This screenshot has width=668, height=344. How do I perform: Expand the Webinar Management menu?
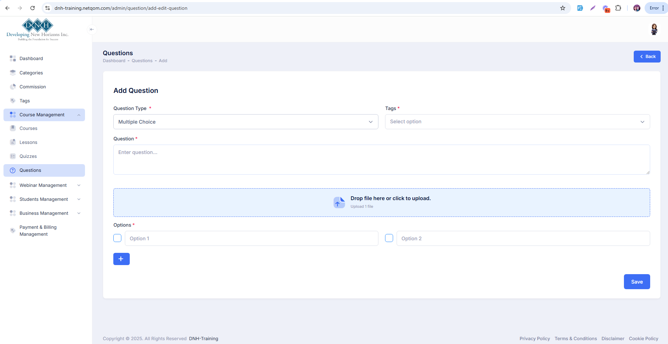point(44,185)
